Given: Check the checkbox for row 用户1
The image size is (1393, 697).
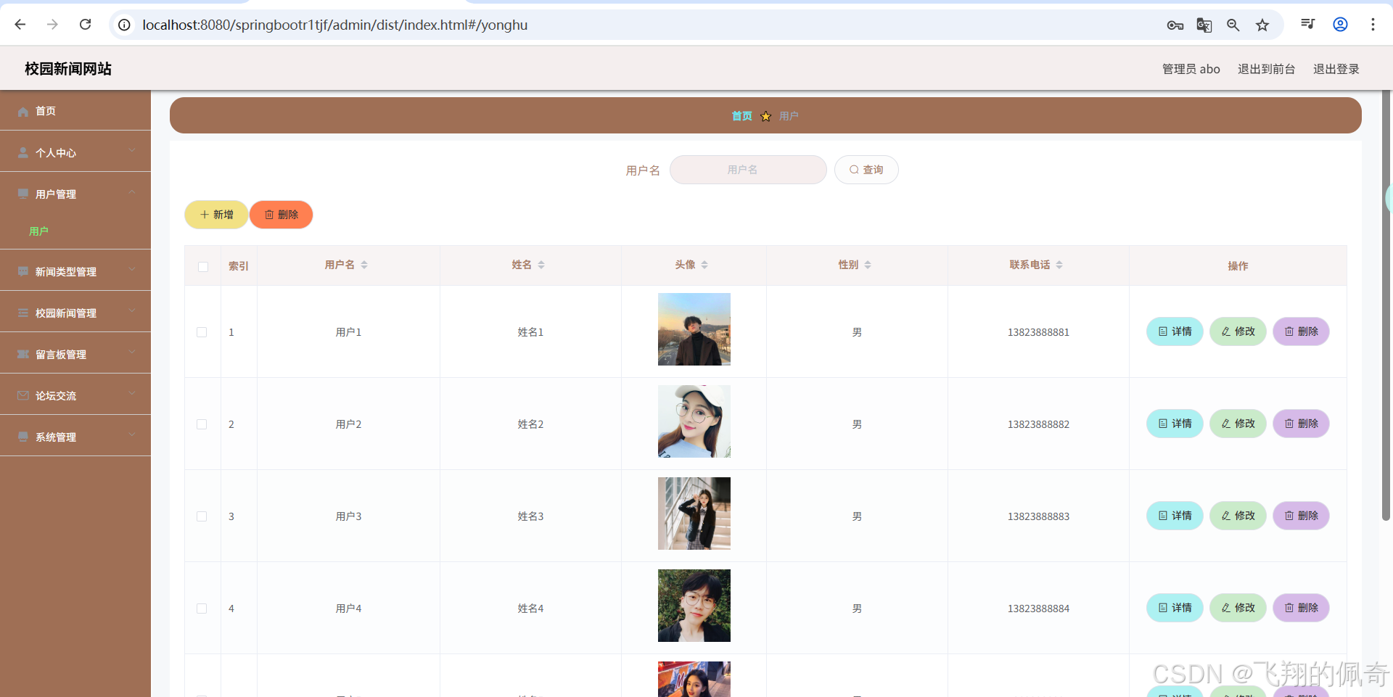Looking at the screenshot, I should (202, 332).
